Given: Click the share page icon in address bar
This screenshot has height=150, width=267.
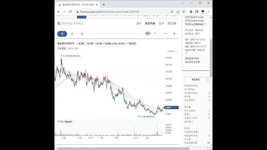Looking at the screenshot, I should pyautogui.click(x=178, y=12).
